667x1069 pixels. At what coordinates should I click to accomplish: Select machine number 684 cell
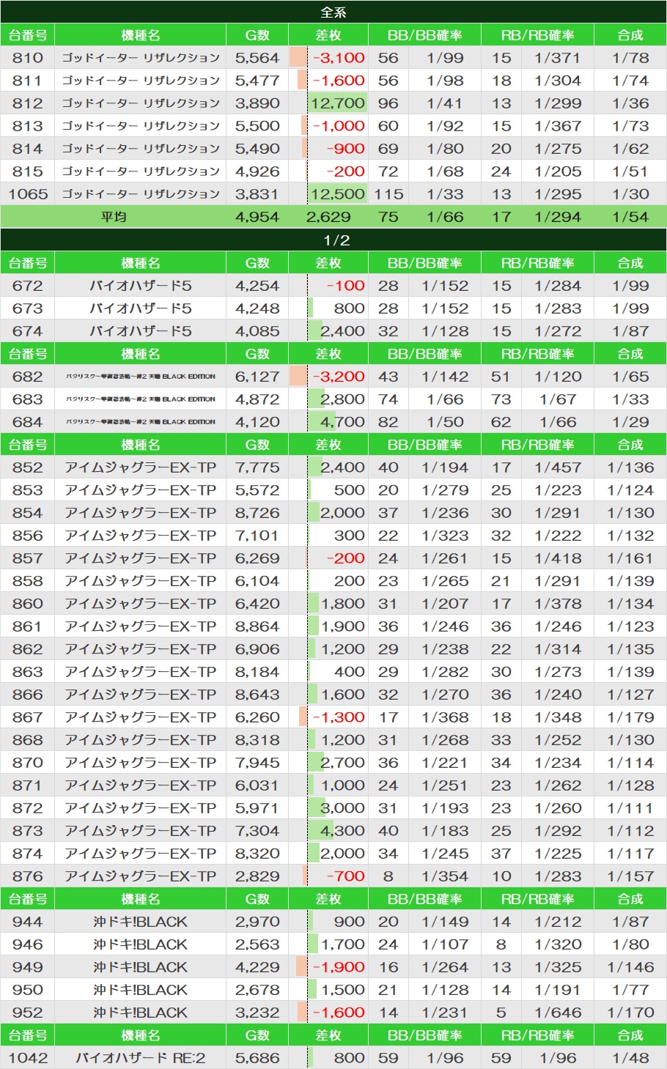tap(28, 422)
